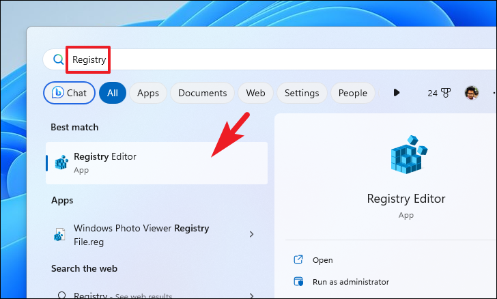Viewport: 497px width, 299px height.
Task: Switch to the Settings filter tab
Action: (x=302, y=93)
